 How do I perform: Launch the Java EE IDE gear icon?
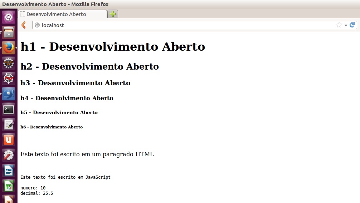point(9,63)
